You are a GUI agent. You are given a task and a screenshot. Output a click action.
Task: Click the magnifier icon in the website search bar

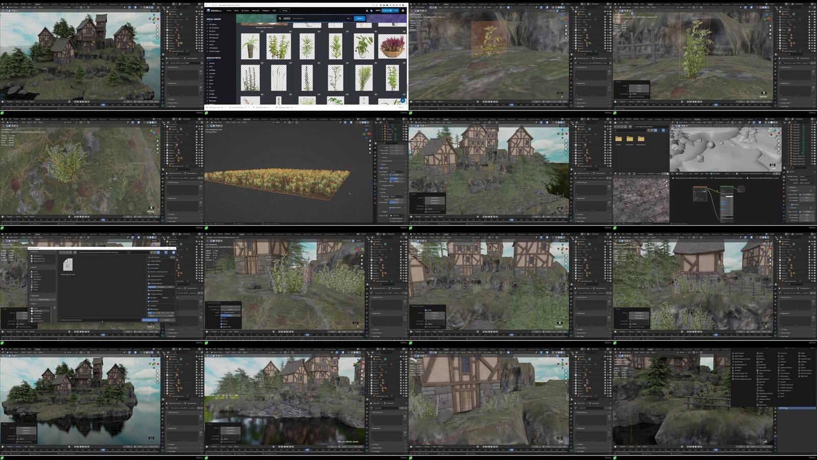(280, 18)
